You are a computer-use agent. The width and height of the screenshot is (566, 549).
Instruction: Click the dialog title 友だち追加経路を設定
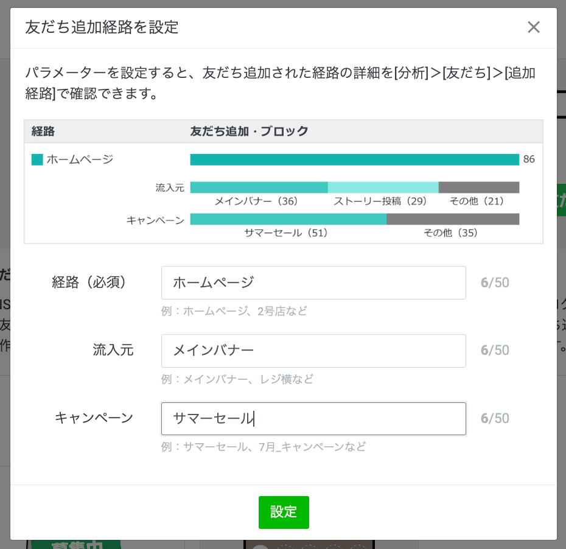point(102,27)
